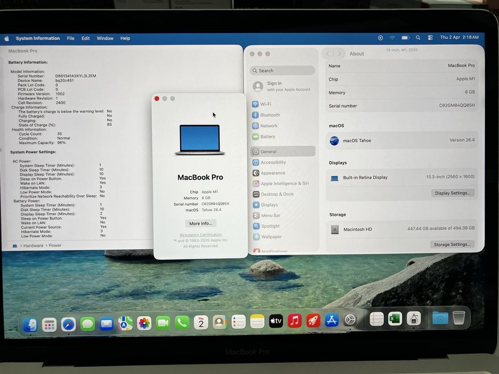This screenshot has height=374, width=499.
Task: Open Regulatory Certification link
Action: (x=201, y=235)
